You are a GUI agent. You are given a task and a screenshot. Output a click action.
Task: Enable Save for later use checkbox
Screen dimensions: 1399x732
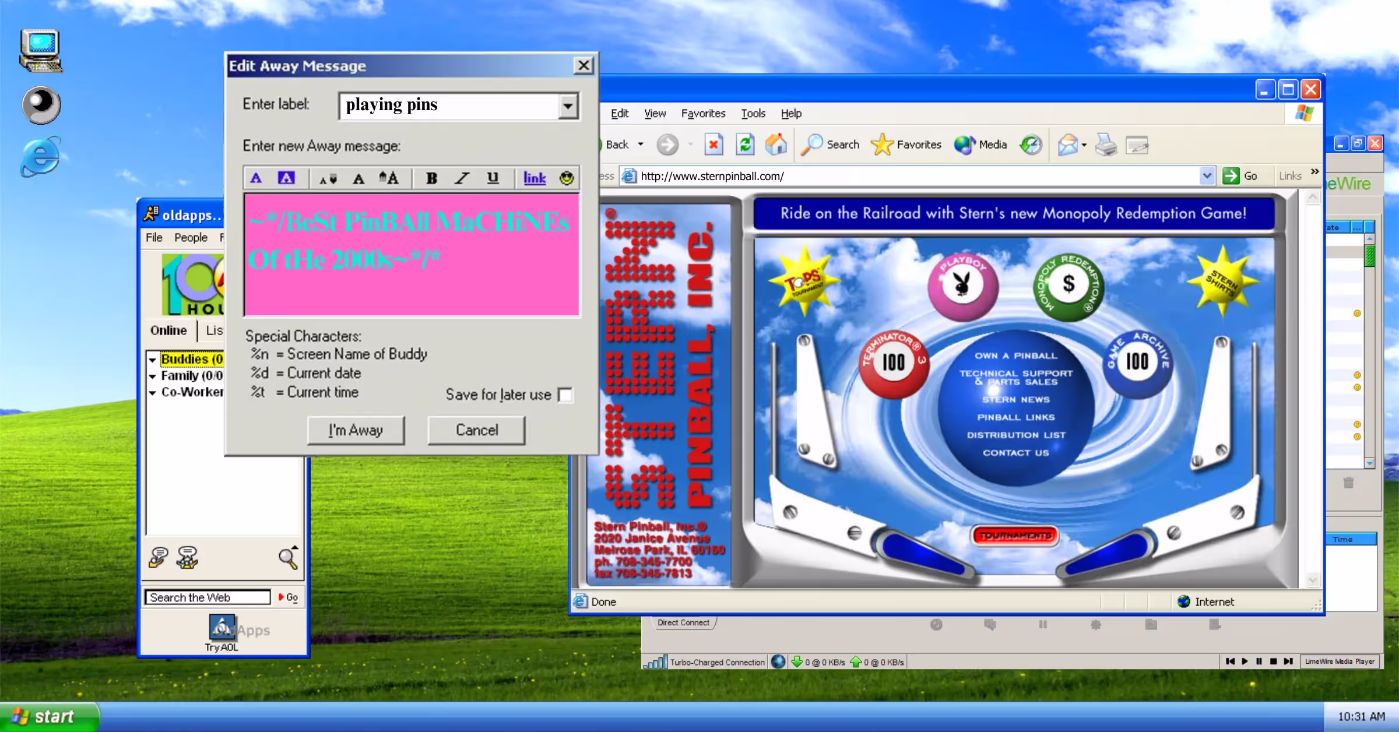(x=565, y=395)
